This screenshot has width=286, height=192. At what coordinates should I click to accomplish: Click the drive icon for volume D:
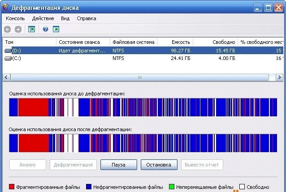tap(8, 51)
